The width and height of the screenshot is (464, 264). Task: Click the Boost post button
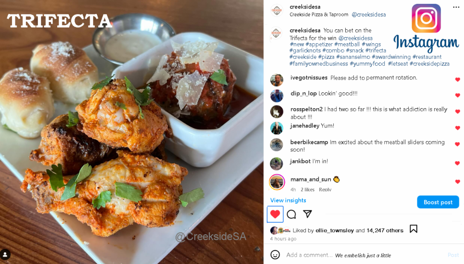pos(438,202)
